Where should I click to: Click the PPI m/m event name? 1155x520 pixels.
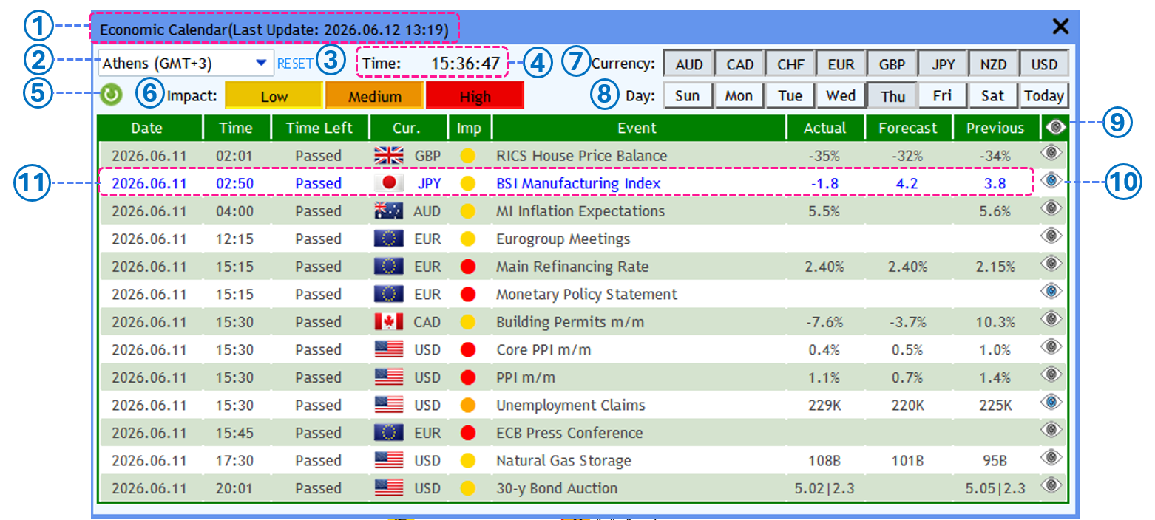point(527,377)
